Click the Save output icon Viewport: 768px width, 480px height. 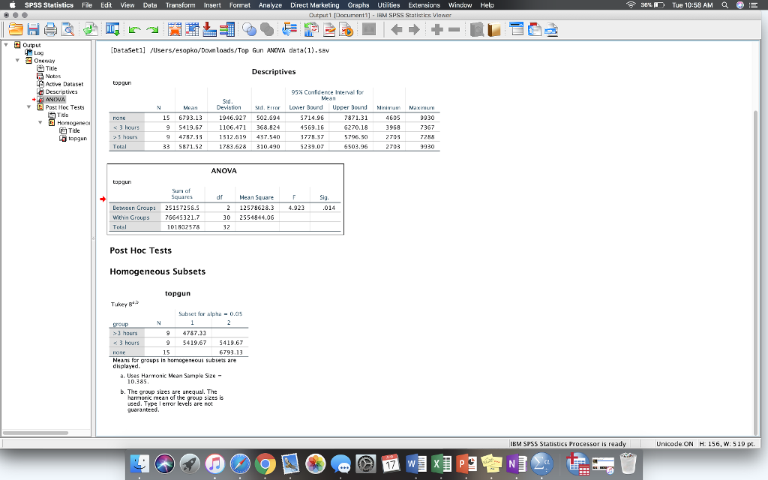(x=31, y=30)
